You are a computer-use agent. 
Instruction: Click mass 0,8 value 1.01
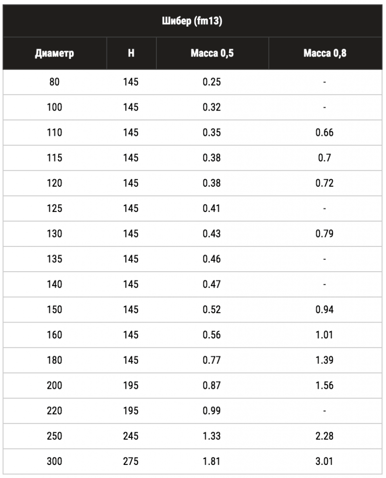click(324, 335)
